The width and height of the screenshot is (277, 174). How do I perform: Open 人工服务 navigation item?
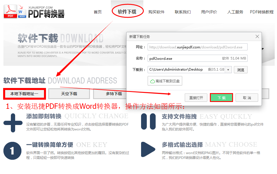tap(235, 12)
